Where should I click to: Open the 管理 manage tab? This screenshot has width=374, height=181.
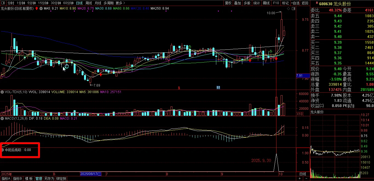(x=39, y=179)
